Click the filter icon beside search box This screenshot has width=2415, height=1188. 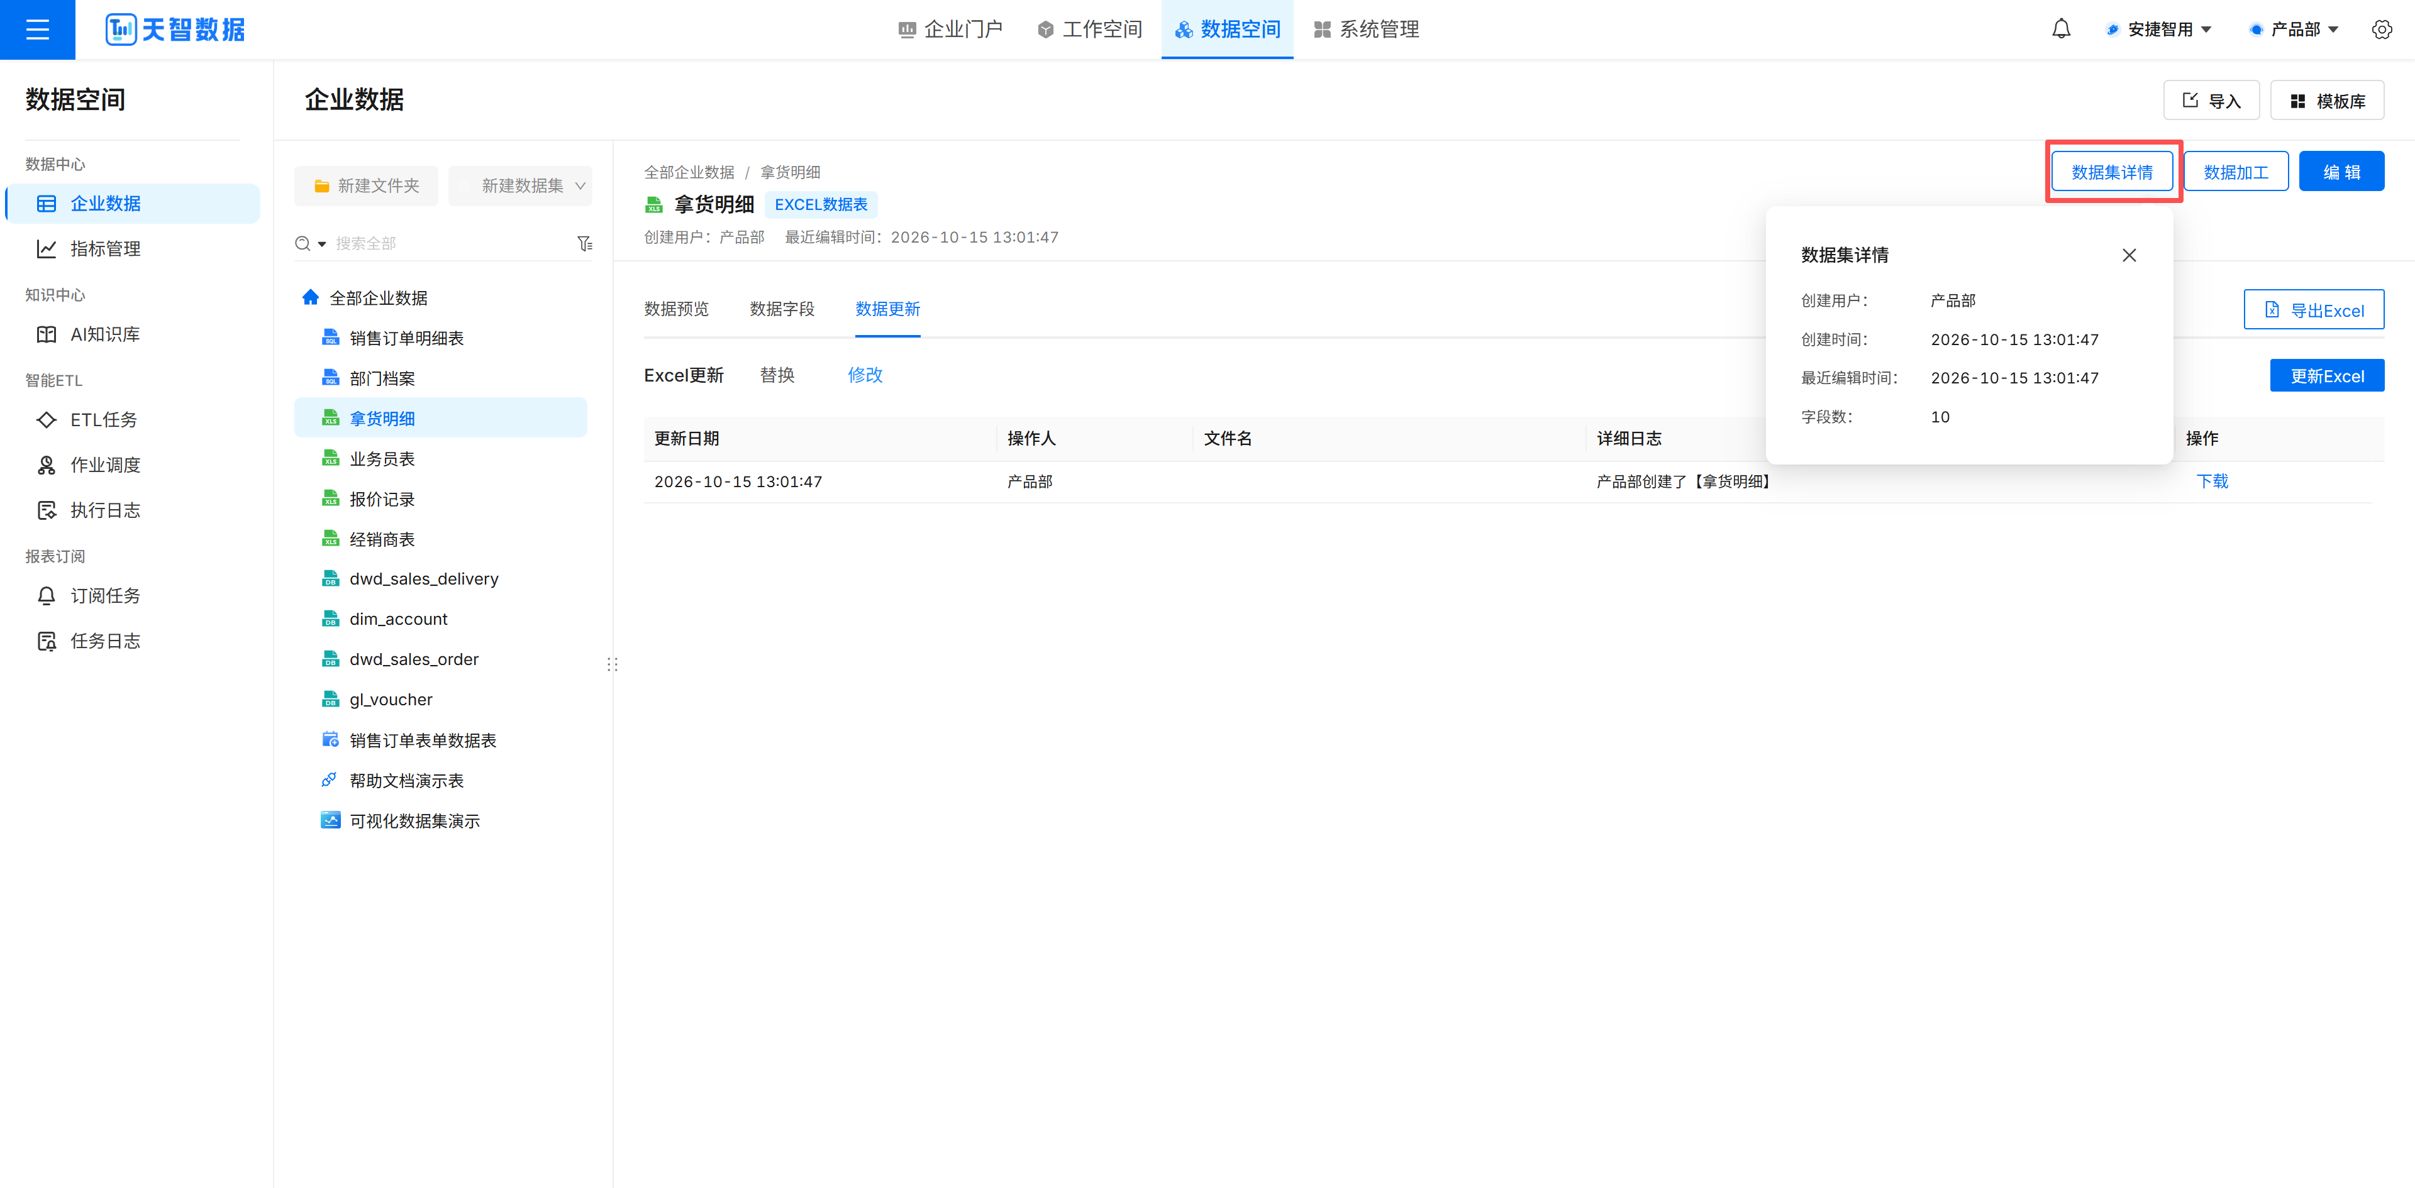tap(585, 244)
